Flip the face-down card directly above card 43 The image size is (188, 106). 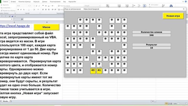coord(93,64)
